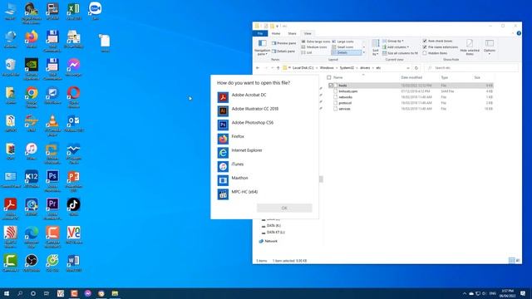Open the Recycle Bin desktop icon
The image size is (532, 299).
coord(11,67)
